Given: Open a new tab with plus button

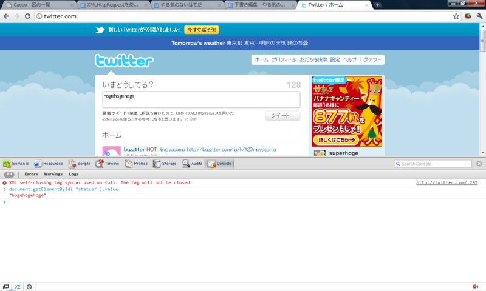Looking at the screenshot, I should click(x=377, y=5).
